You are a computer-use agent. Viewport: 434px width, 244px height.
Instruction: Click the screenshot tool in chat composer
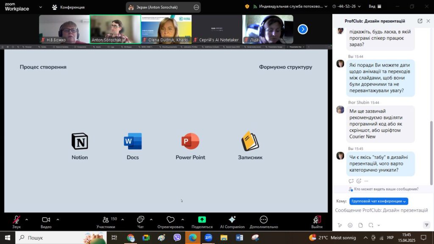[x=371, y=225]
